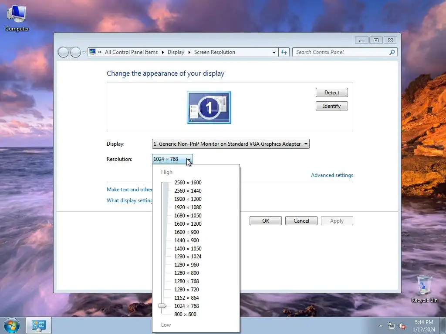The width and height of the screenshot is (446, 334).
Task: Select the monitor 1 preview thumbnail
Action: 209,107
